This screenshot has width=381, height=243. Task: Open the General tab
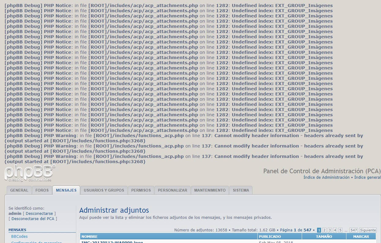point(19,190)
